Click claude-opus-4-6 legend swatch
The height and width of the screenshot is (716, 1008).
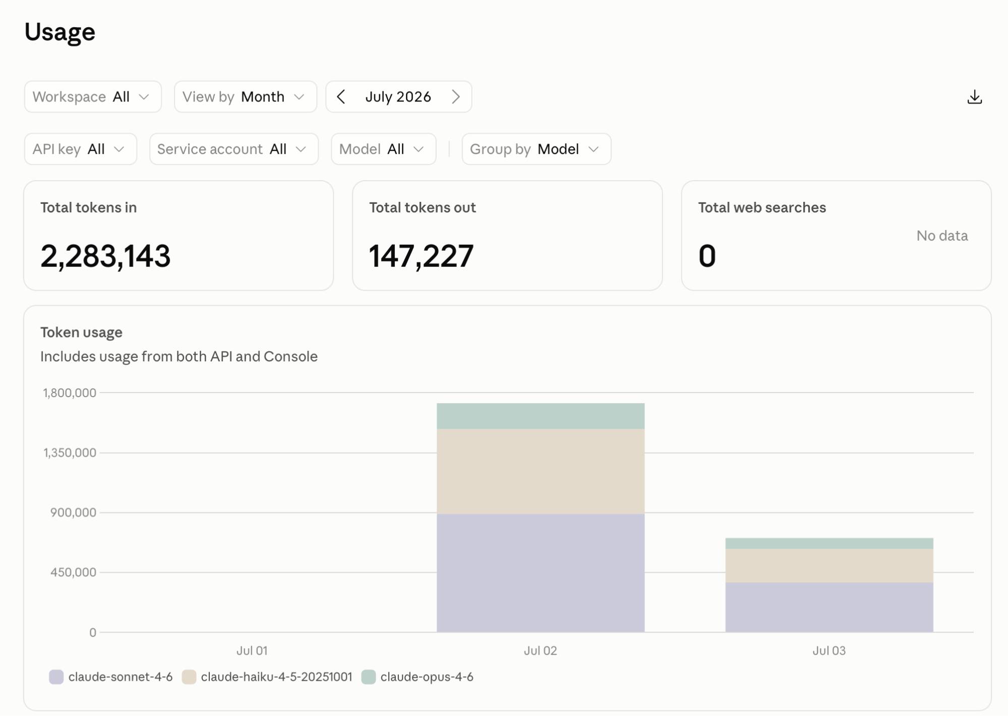[x=369, y=677]
